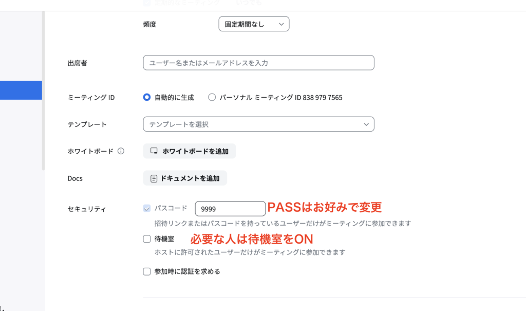Select パーソナル ミーティング ID radio button
Viewport: 526px width, 311px height.
point(212,97)
